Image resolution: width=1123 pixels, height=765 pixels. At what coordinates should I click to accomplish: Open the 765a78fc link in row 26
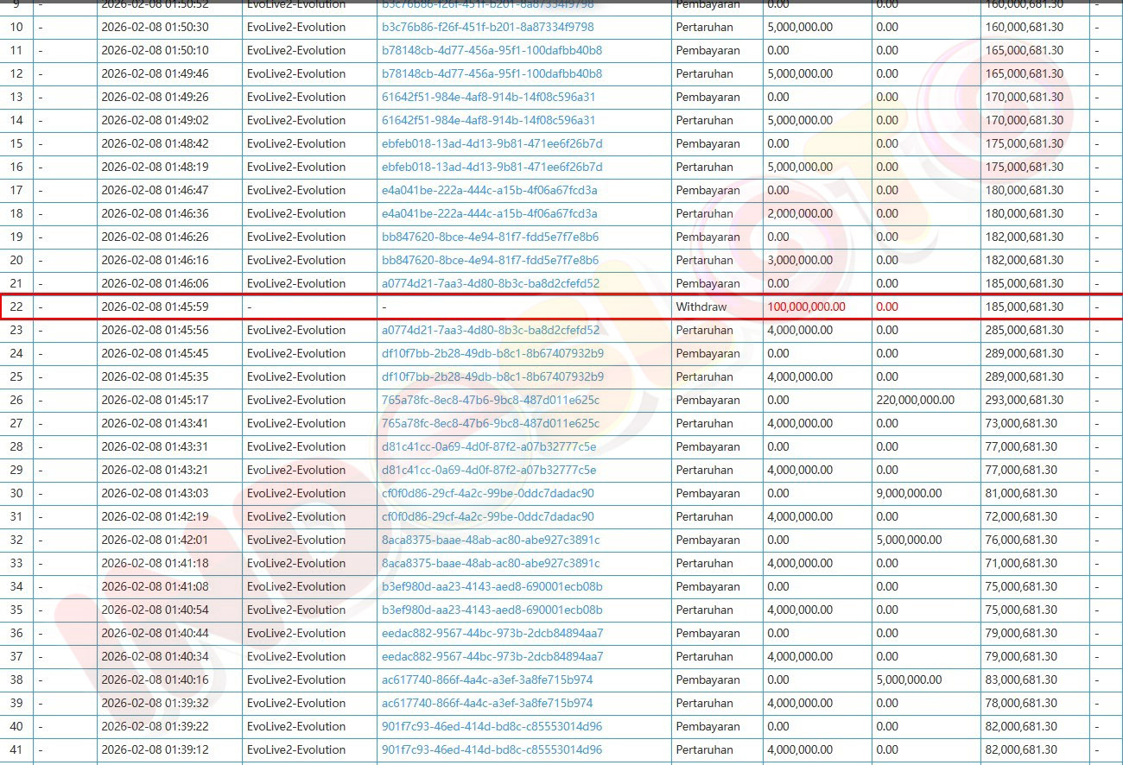490,400
